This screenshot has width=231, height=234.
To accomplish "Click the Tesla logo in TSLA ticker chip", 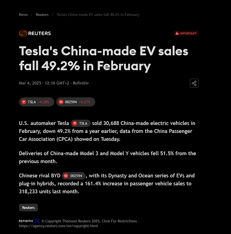I will [x=24, y=102].
